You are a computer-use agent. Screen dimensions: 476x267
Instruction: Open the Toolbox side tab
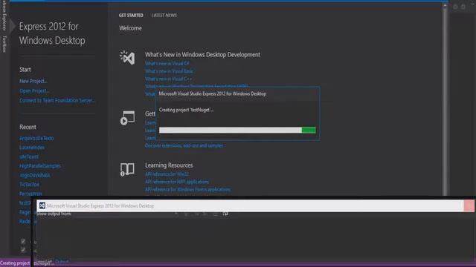click(x=4, y=44)
